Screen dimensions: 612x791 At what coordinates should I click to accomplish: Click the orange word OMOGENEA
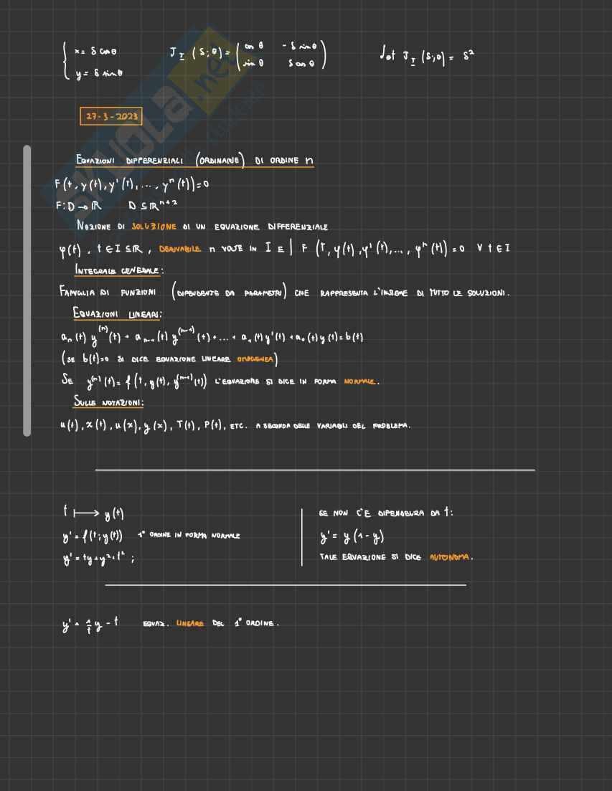[257, 359]
